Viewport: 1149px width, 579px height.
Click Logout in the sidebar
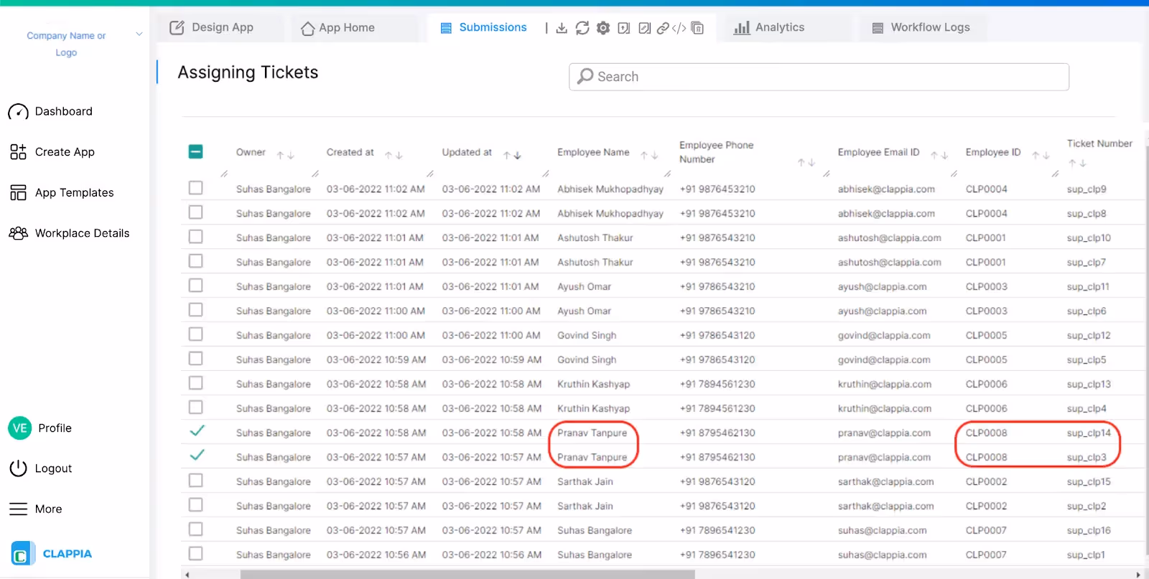(x=40, y=469)
